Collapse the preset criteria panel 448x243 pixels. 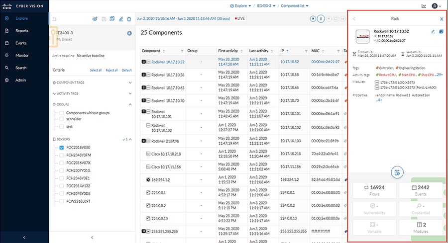92,238
